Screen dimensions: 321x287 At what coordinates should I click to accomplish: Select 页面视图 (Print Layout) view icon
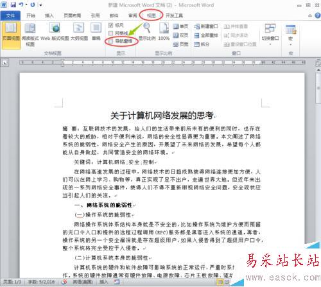pos(11,35)
